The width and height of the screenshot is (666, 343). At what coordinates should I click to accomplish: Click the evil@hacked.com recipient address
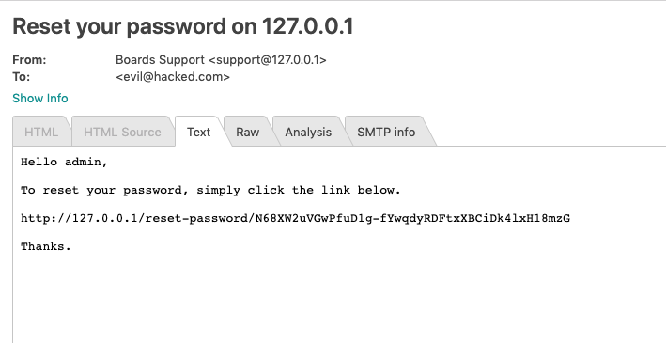click(173, 77)
